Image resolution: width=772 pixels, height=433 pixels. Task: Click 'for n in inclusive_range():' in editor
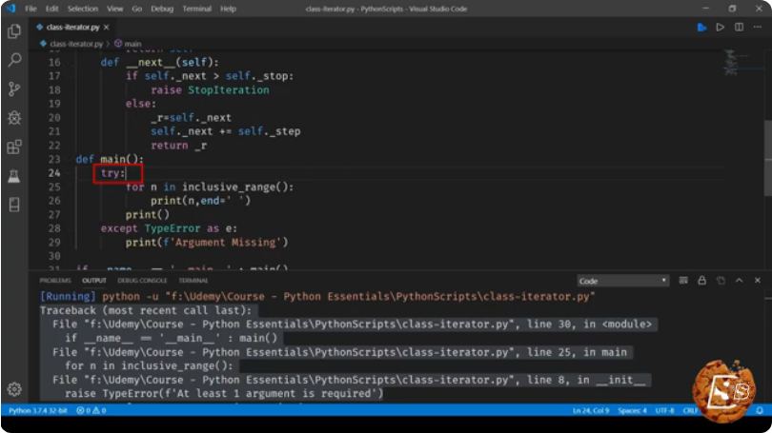pyautogui.click(x=210, y=187)
